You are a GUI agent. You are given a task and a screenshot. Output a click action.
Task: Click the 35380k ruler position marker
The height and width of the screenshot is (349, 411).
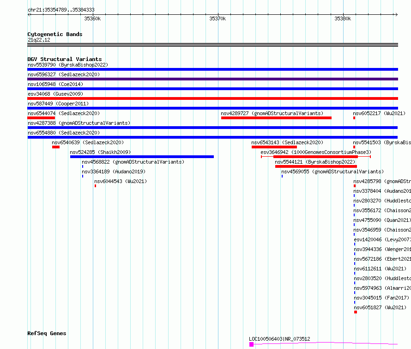(x=343, y=18)
